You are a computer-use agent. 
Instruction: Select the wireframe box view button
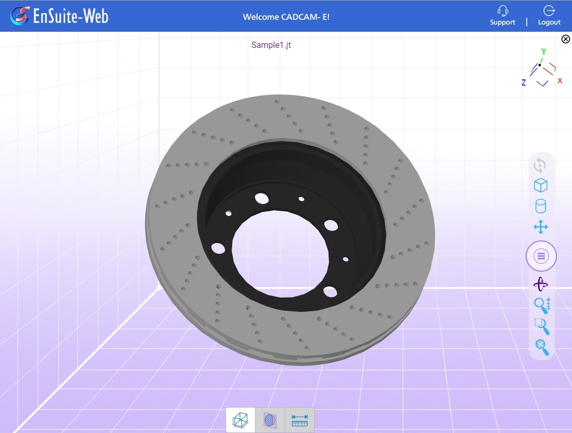click(x=240, y=420)
